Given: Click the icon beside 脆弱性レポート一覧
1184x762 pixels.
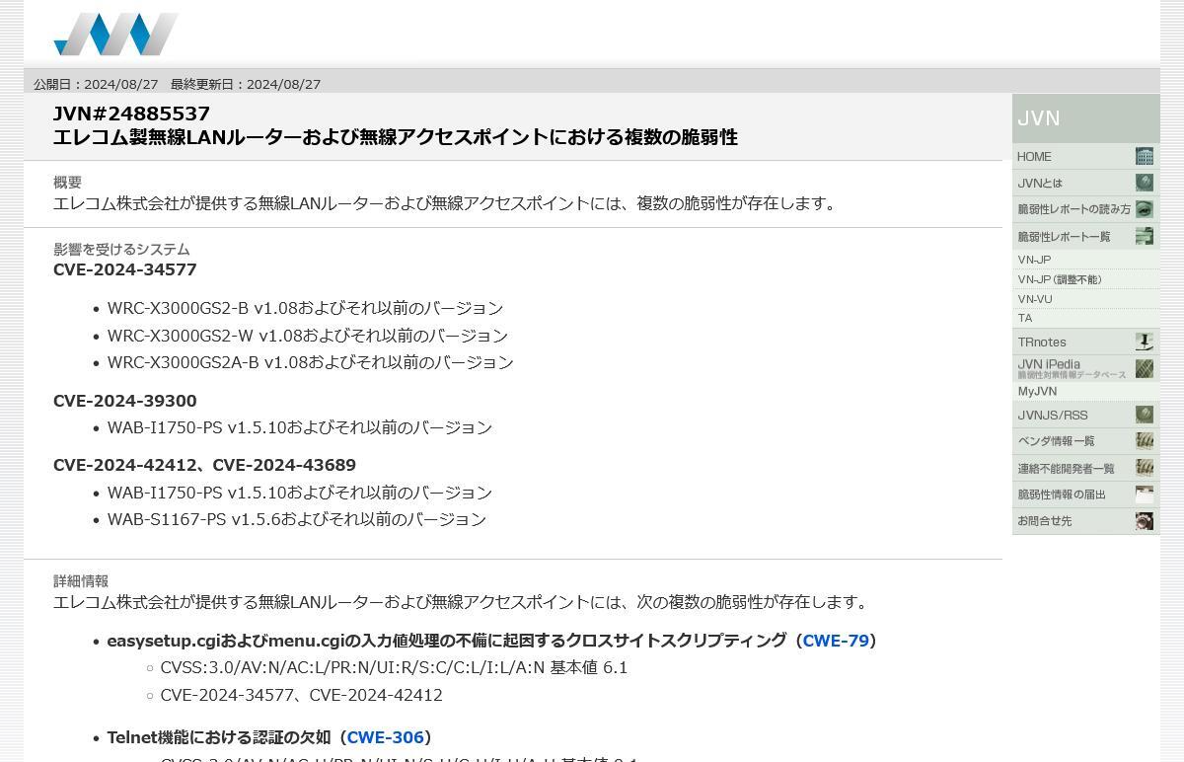Looking at the screenshot, I should (x=1145, y=236).
